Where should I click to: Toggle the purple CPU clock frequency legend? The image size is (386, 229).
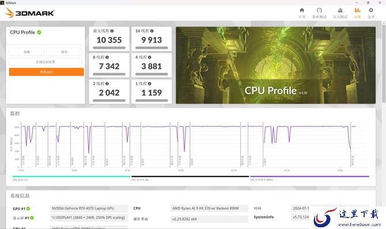309,177
